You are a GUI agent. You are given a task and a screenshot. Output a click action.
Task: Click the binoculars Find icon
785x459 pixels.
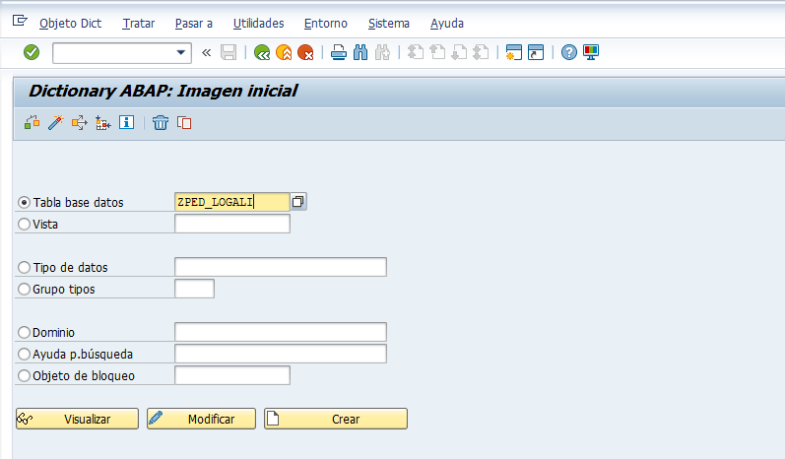pyautogui.click(x=360, y=52)
